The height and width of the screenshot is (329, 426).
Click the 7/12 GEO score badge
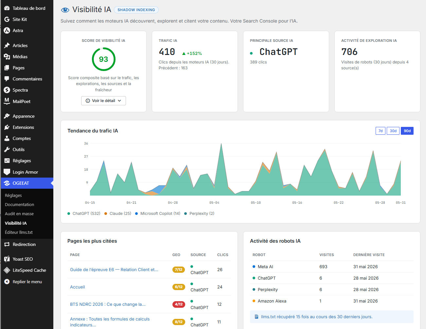[x=179, y=269]
